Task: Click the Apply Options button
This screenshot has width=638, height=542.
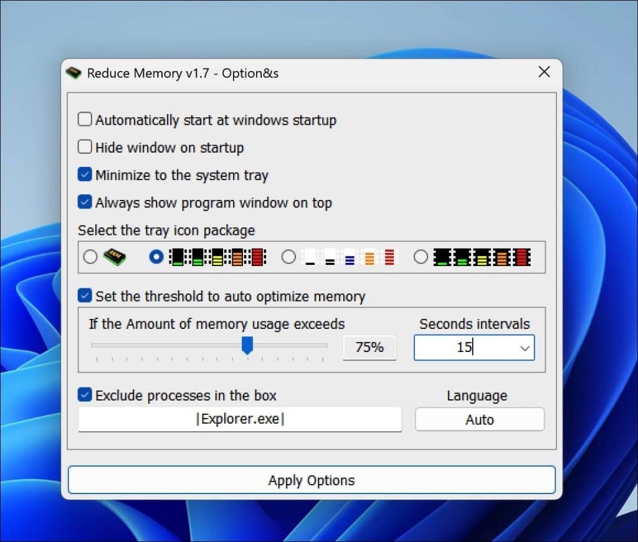Action: point(312,480)
